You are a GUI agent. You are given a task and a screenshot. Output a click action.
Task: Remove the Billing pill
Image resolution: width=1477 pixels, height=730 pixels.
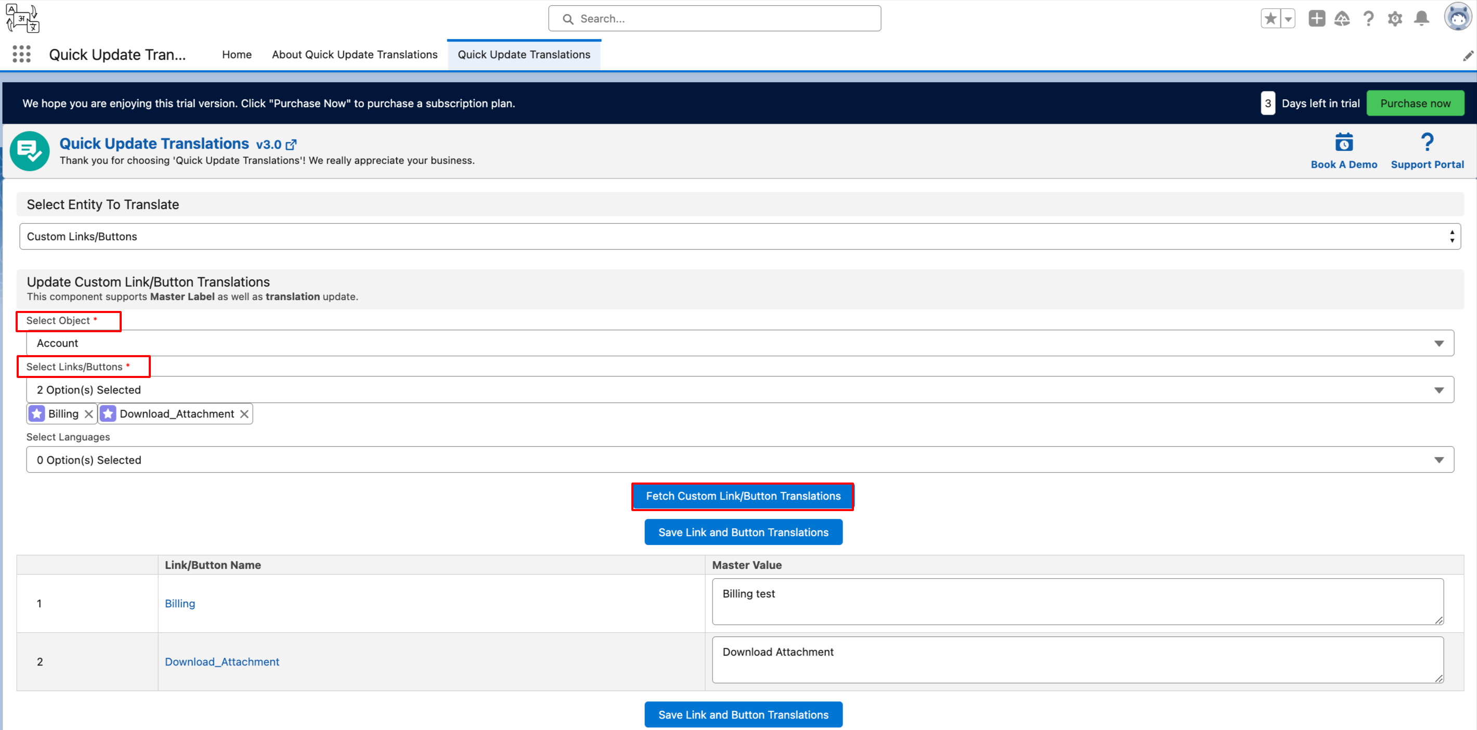88,414
